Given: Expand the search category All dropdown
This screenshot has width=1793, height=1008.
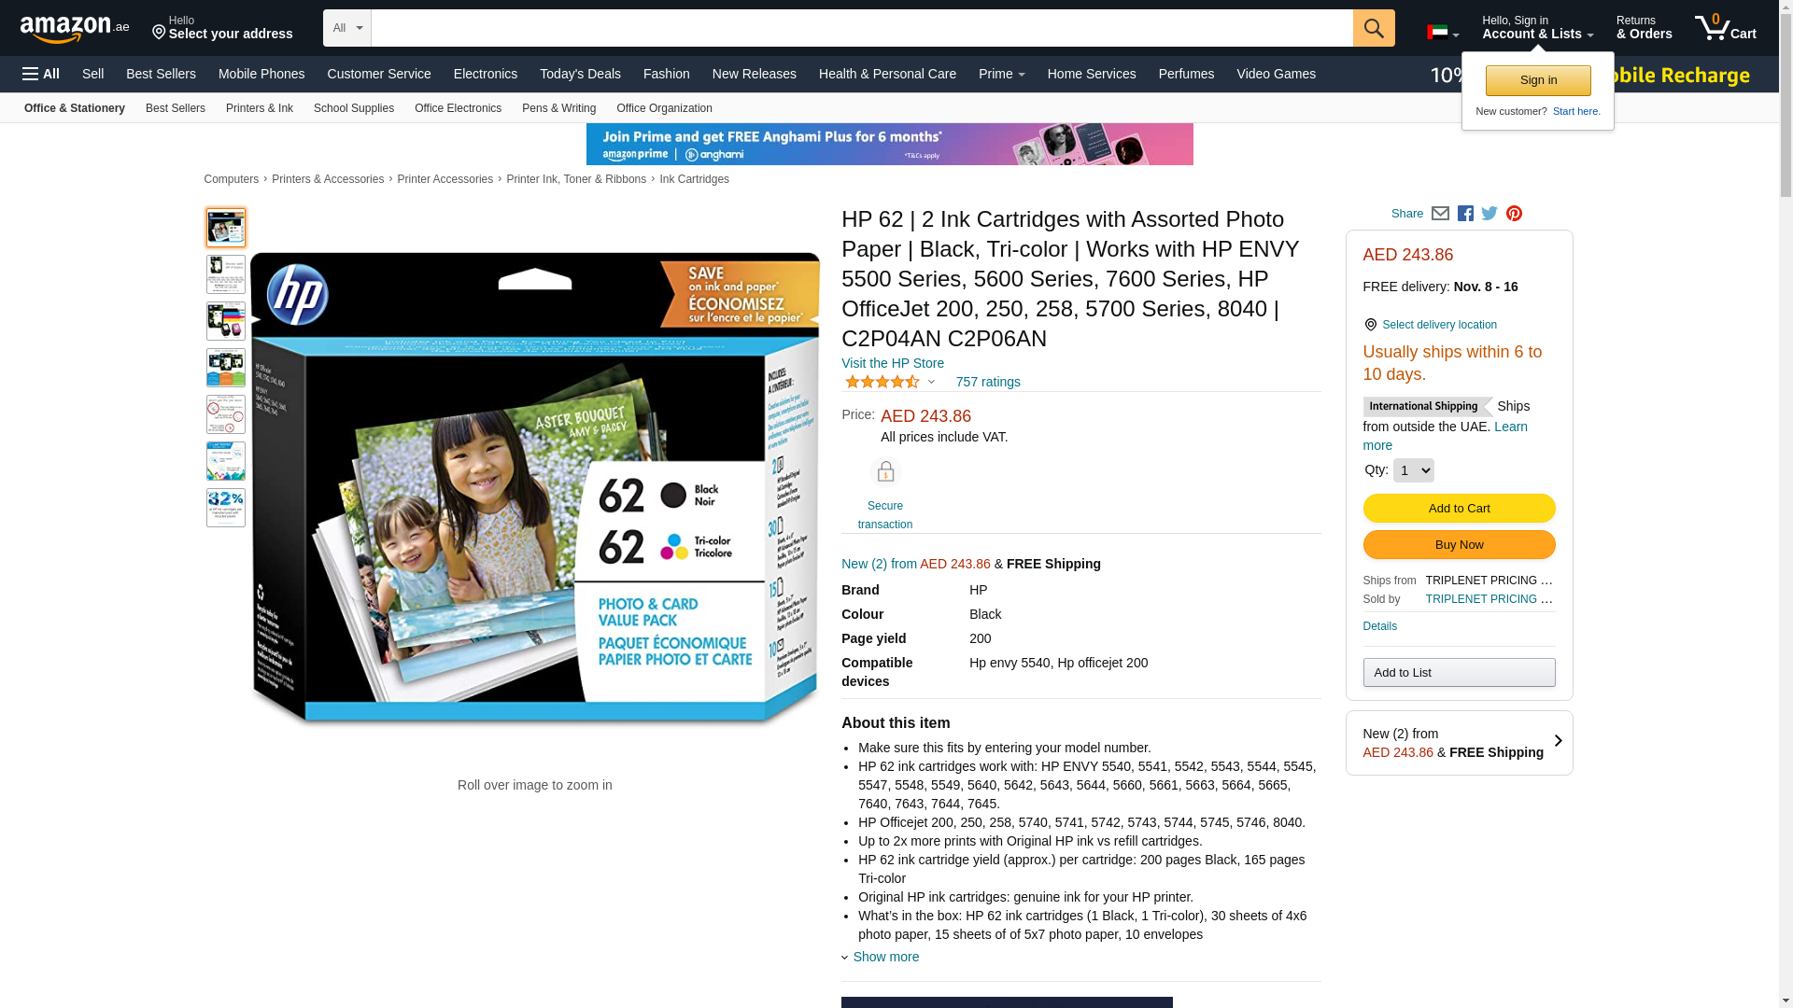Looking at the screenshot, I should [347, 28].
